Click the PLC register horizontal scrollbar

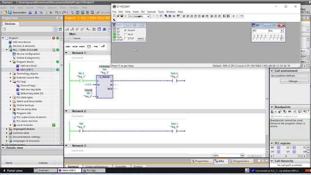coord(288,156)
